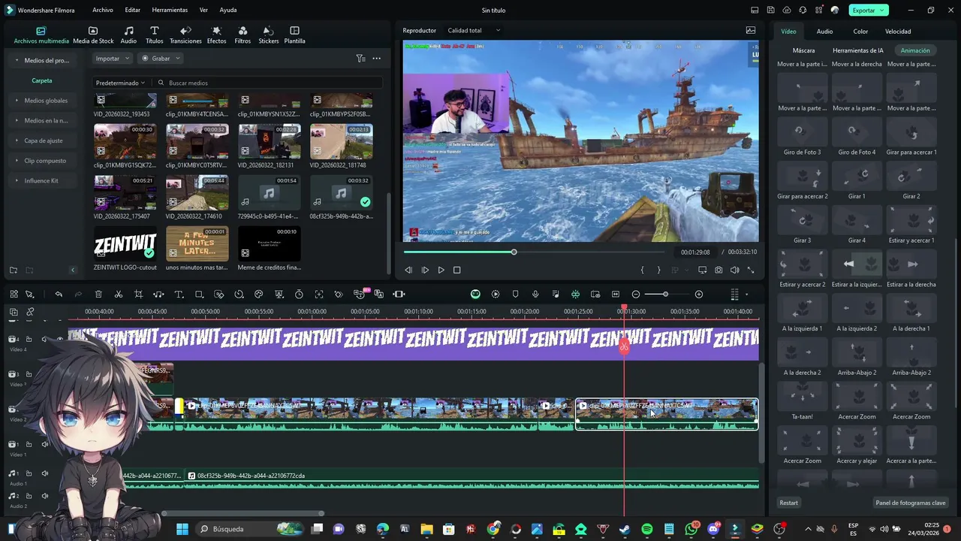Open the Archivo menu
This screenshot has height=541, width=961.
103,11
